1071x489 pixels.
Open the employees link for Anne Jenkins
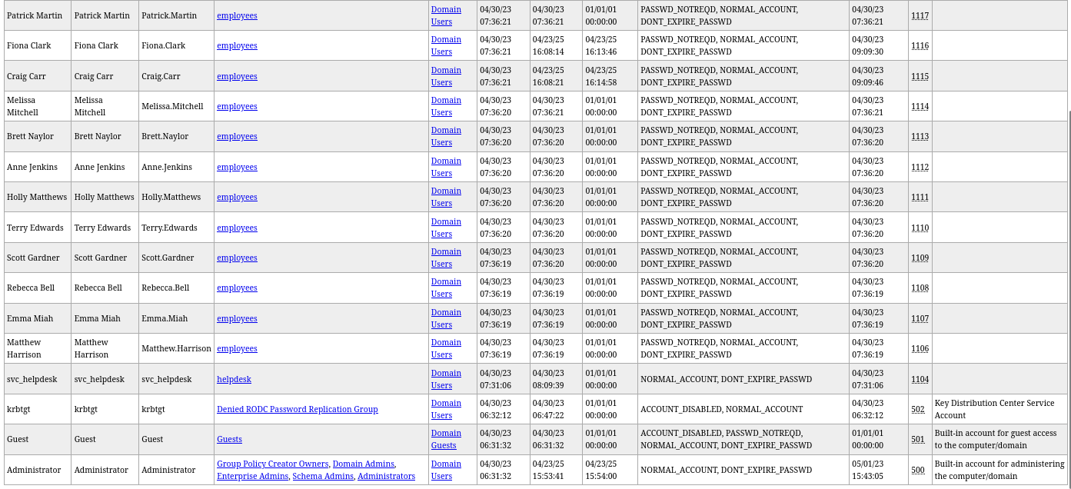point(237,167)
